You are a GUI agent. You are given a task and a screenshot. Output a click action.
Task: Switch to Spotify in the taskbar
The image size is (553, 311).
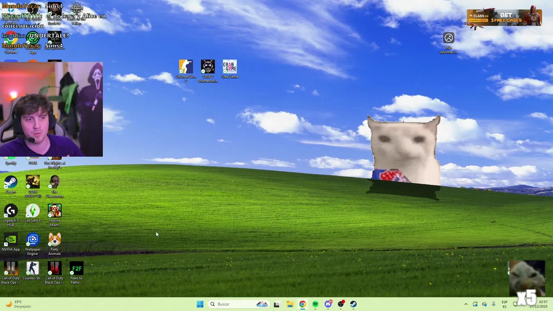point(315,304)
